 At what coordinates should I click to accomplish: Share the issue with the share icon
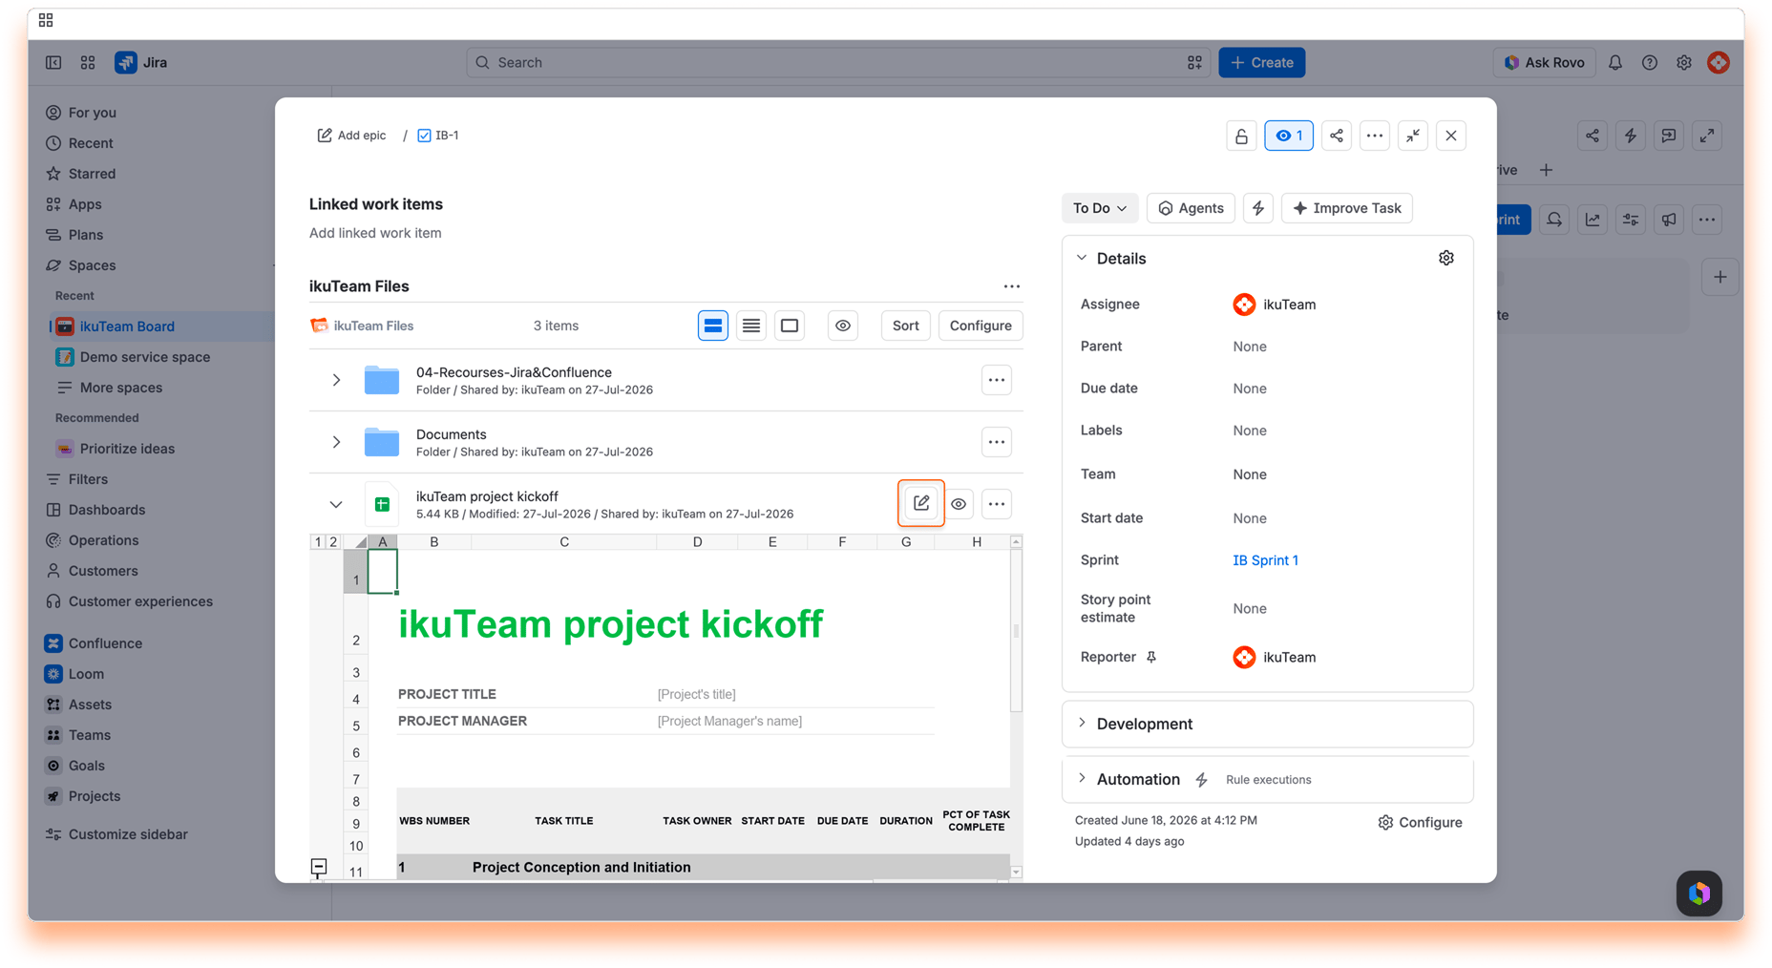[x=1336, y=136]
